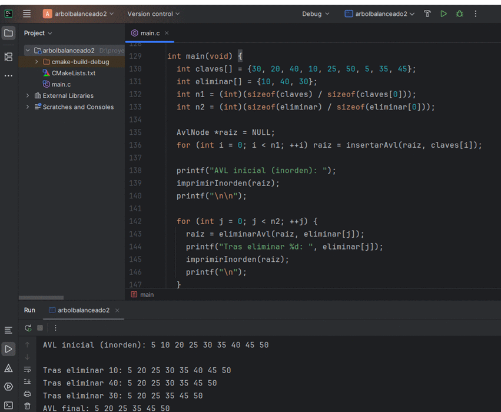Viewport: 501px width, 412px height.
Task: Close the arbolbalanceado2 Run tab
Action: point(117,310)
